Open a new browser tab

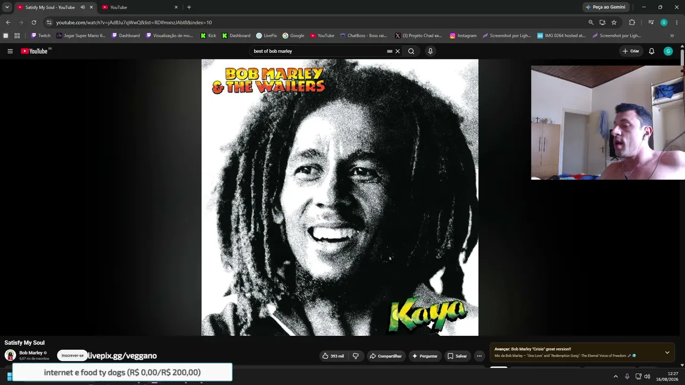tap(189, 7)
